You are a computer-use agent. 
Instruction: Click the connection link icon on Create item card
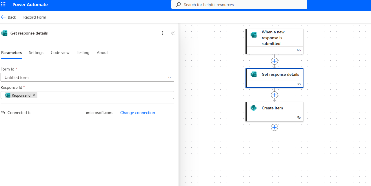point(299,118)
